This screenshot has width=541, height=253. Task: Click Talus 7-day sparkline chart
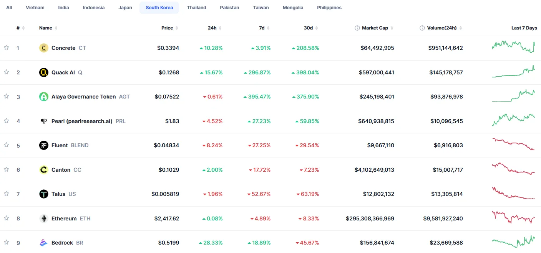tap(513, 193)
